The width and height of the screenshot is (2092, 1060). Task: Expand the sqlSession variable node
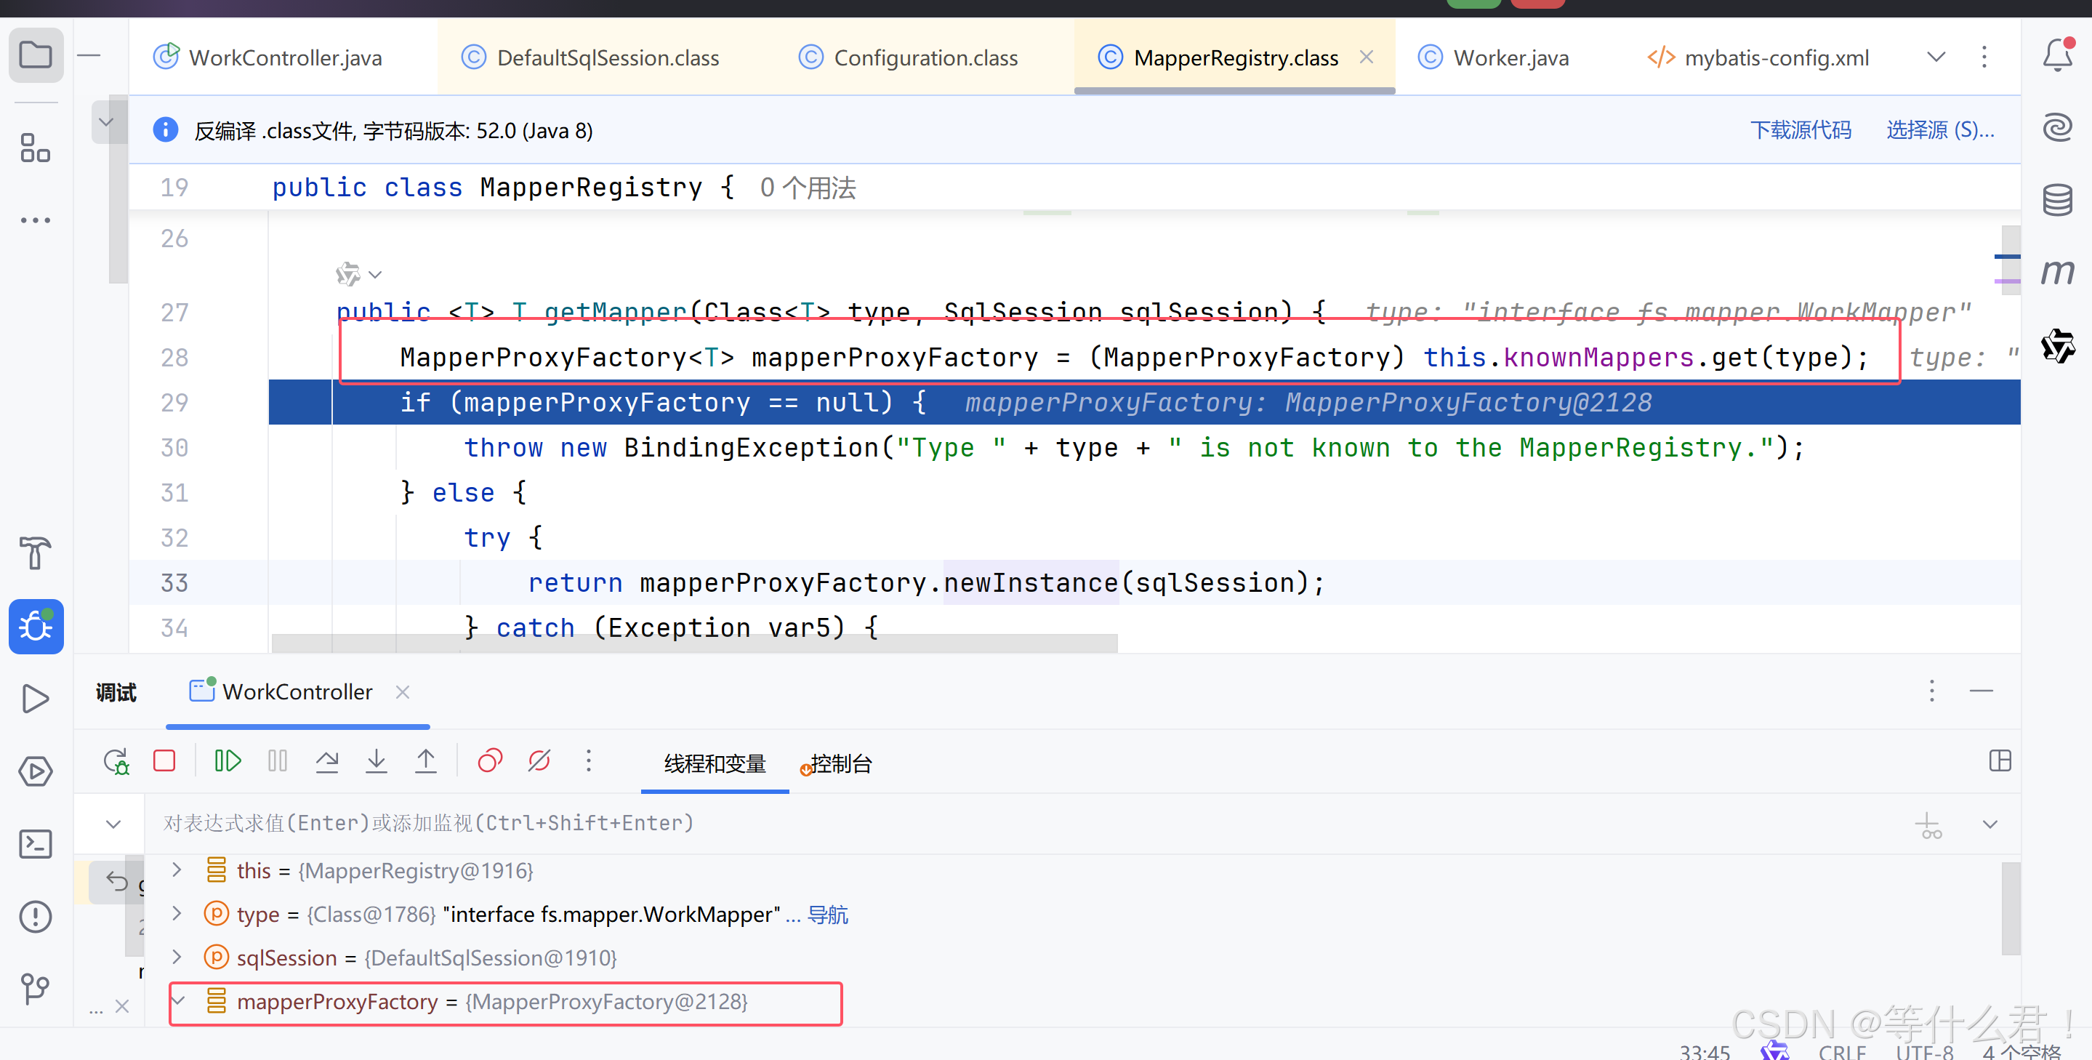pos(177,957)
